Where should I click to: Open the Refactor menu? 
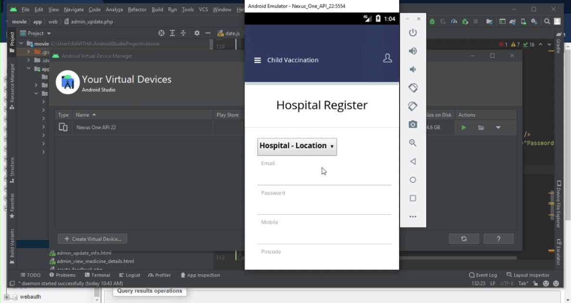(x=137, y=10)
